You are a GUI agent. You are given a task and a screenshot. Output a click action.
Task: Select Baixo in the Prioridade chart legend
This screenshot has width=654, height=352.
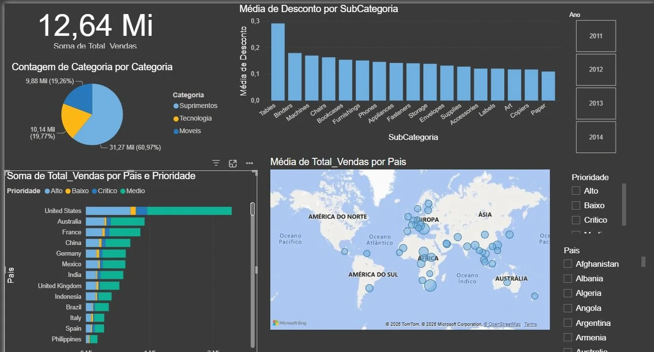pyautogui.click(x=77, y=191)
